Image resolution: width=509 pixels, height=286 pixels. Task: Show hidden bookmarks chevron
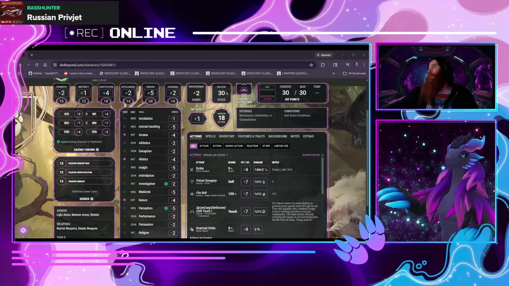pos(334,73)
